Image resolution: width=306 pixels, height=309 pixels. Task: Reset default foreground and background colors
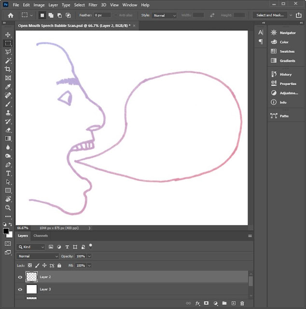coord(4,225)
